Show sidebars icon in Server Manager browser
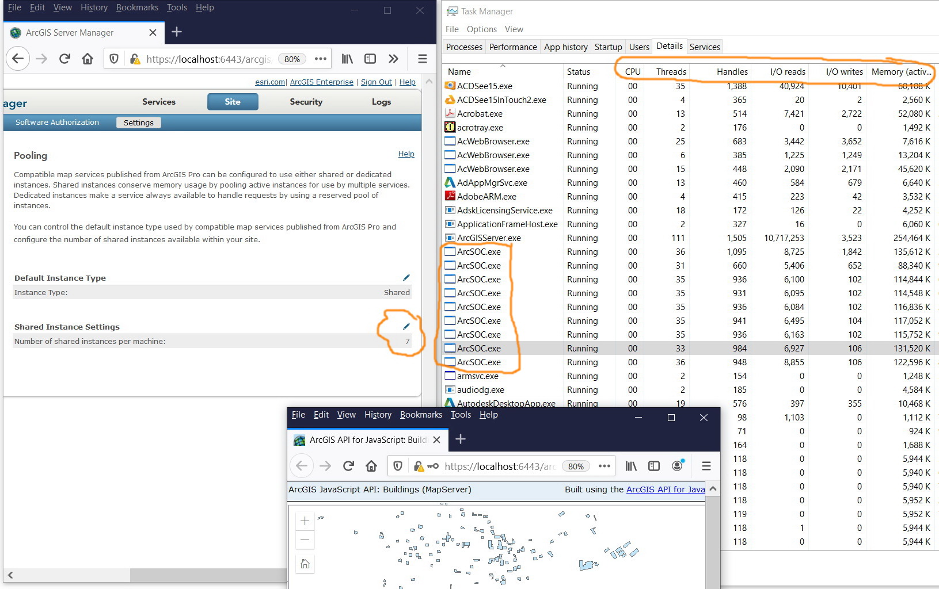Viewport: 939px width, 589px height. click(370, 59)
